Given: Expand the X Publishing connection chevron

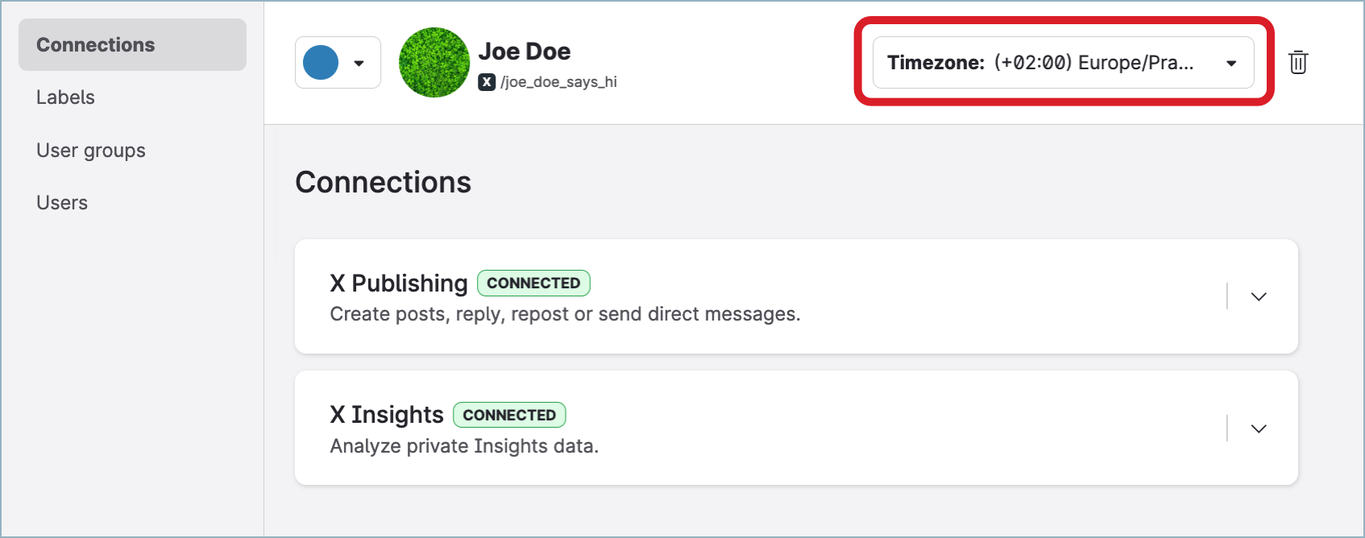Looking at the screenshot, I should coord(1259,296).
